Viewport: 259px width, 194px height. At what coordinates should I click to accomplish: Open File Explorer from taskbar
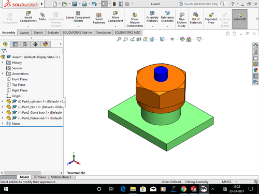point(133,189)
